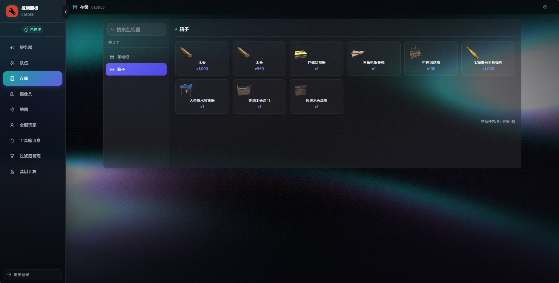Click 控制面板 title text
Image resolution: width=559 pixels, height=283 pixels.
[30, 8]
